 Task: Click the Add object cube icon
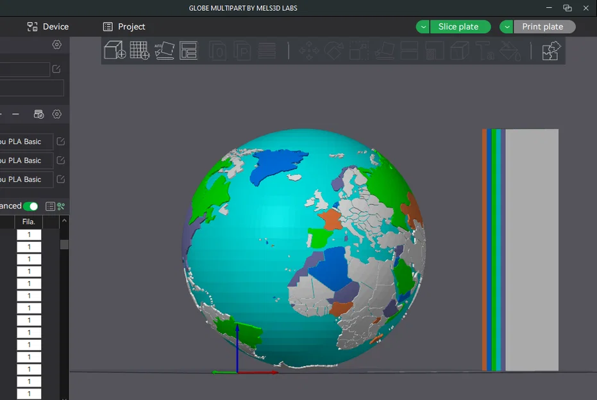pyautogui.click(x=115, y=50)
